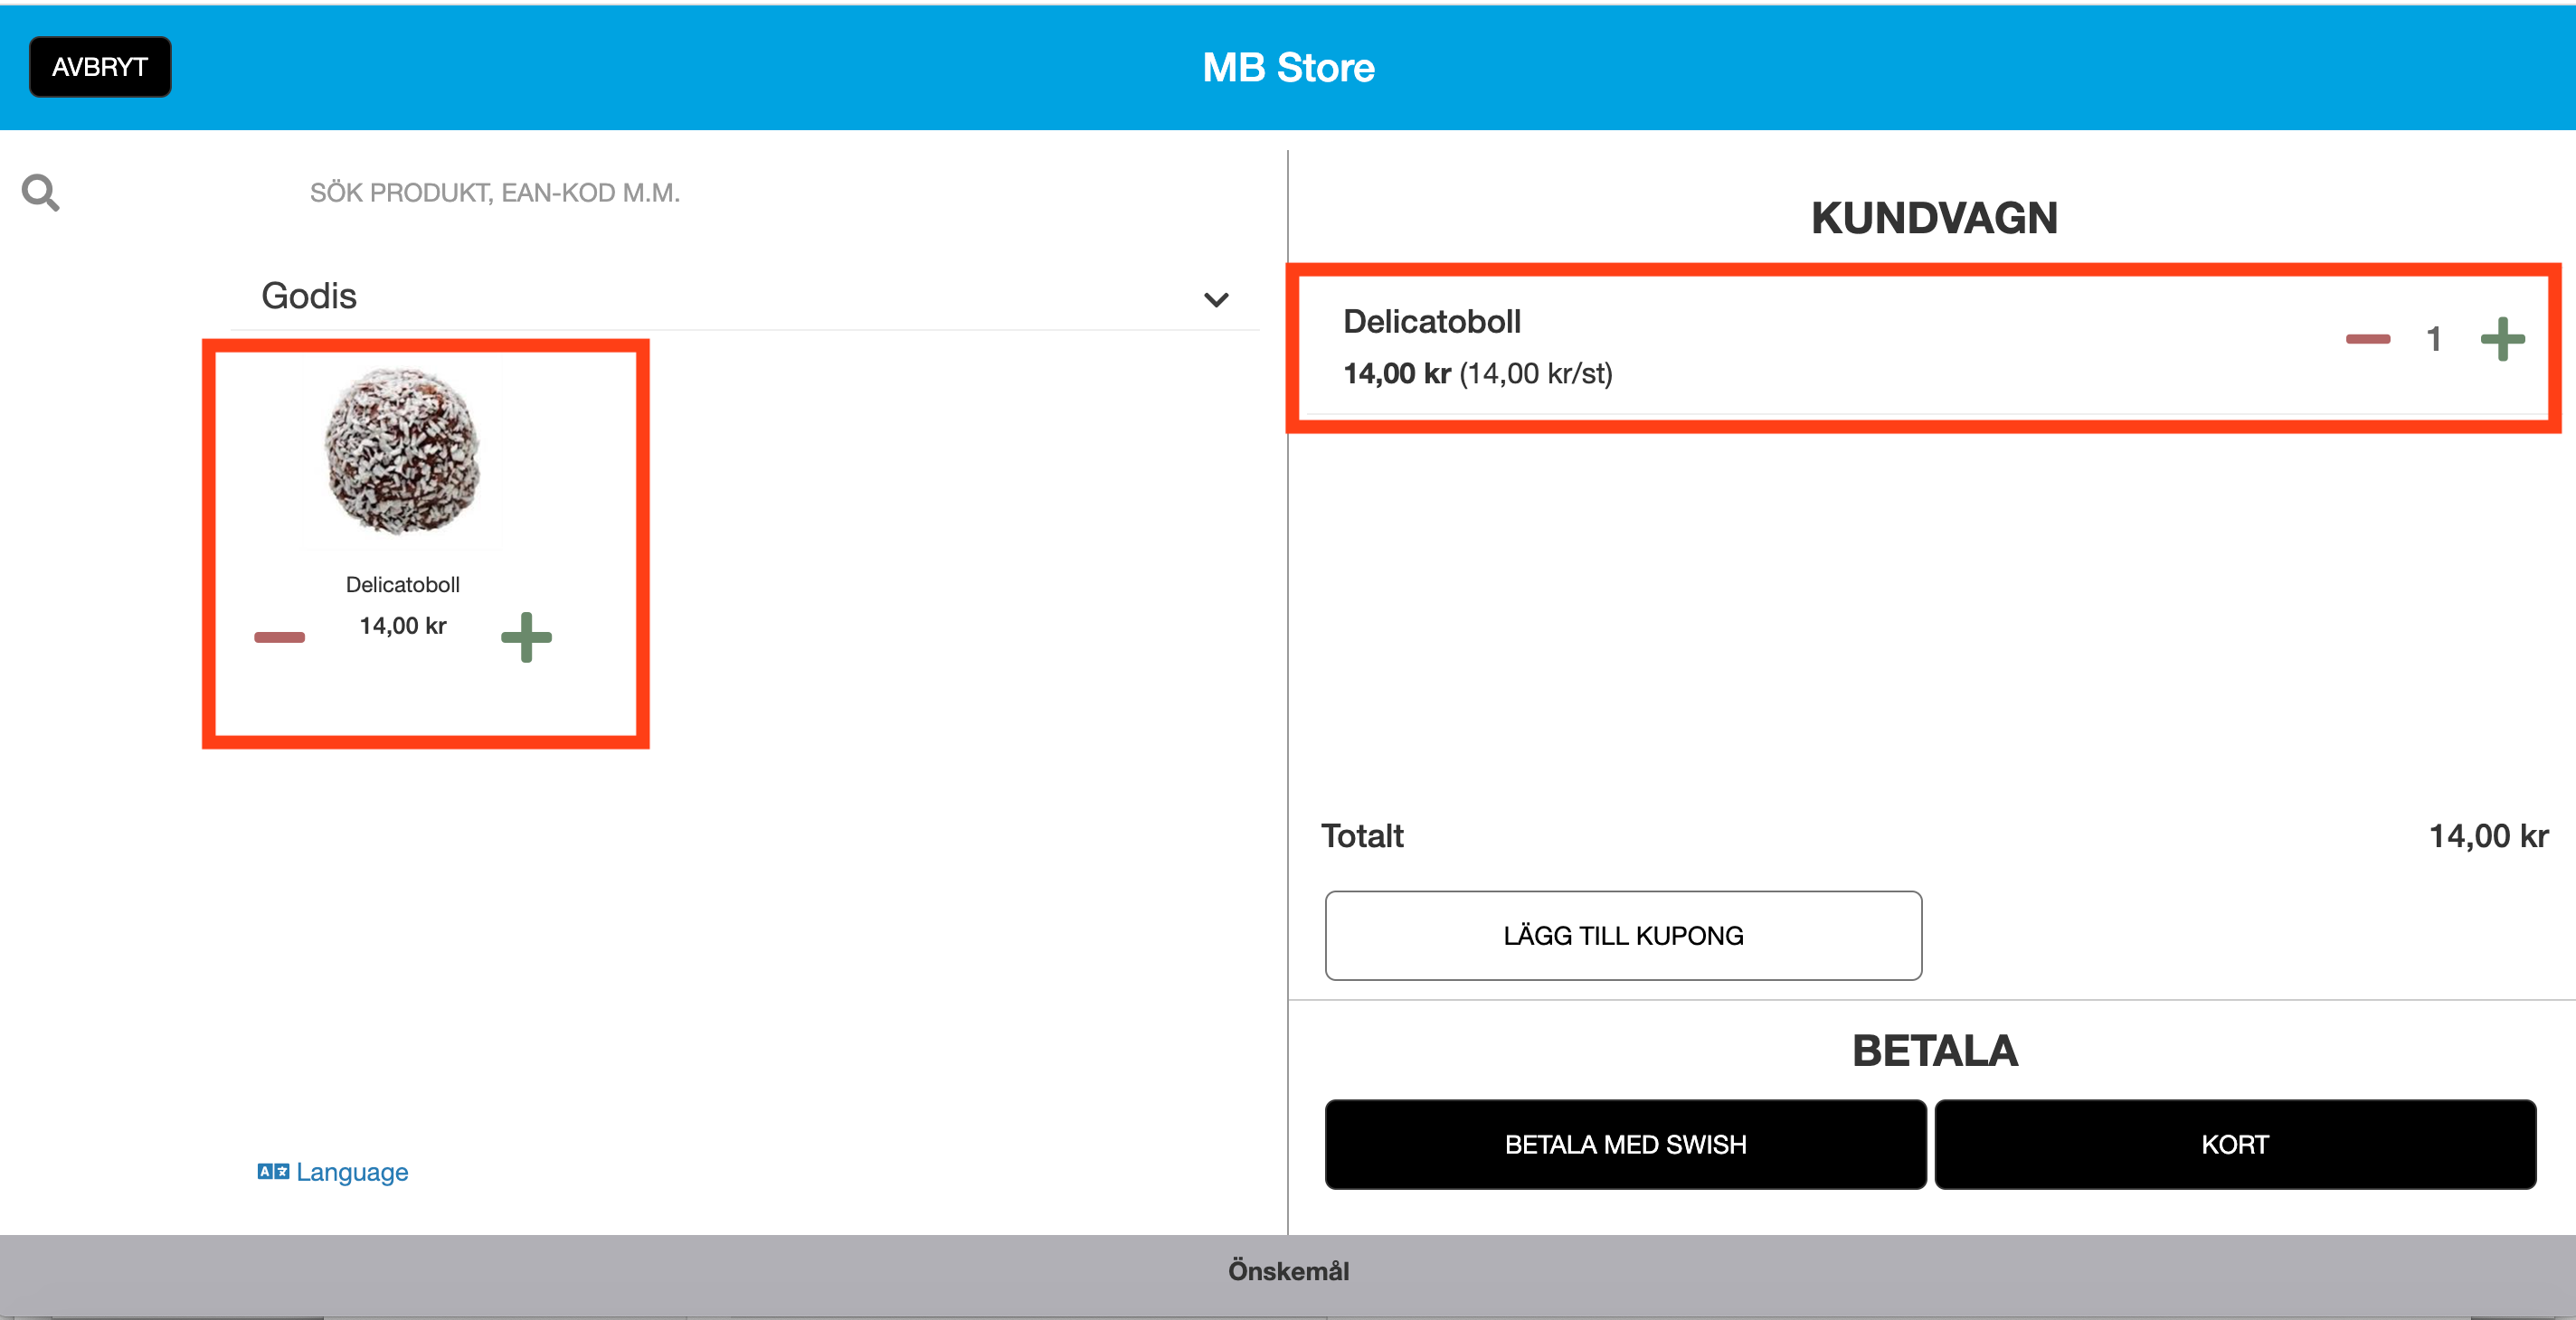The height and width of the screenshot is (1320, 2576).
Task: Decrease Delicatoboll with product card minus
Action: (x=279, y=636)
